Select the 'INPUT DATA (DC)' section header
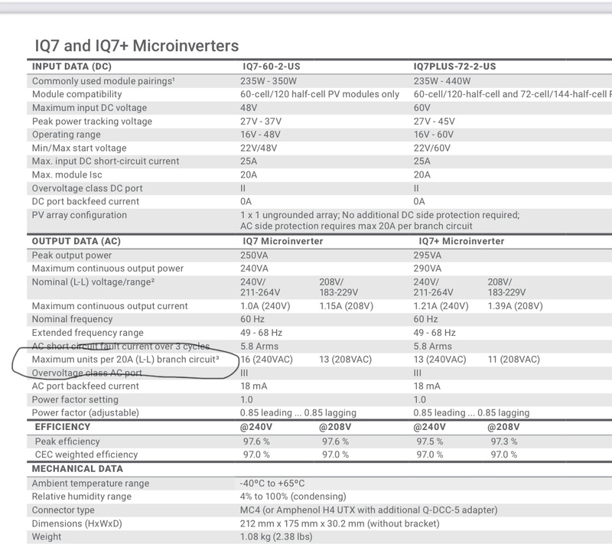The image size is (612, 544). pos(72,67)
